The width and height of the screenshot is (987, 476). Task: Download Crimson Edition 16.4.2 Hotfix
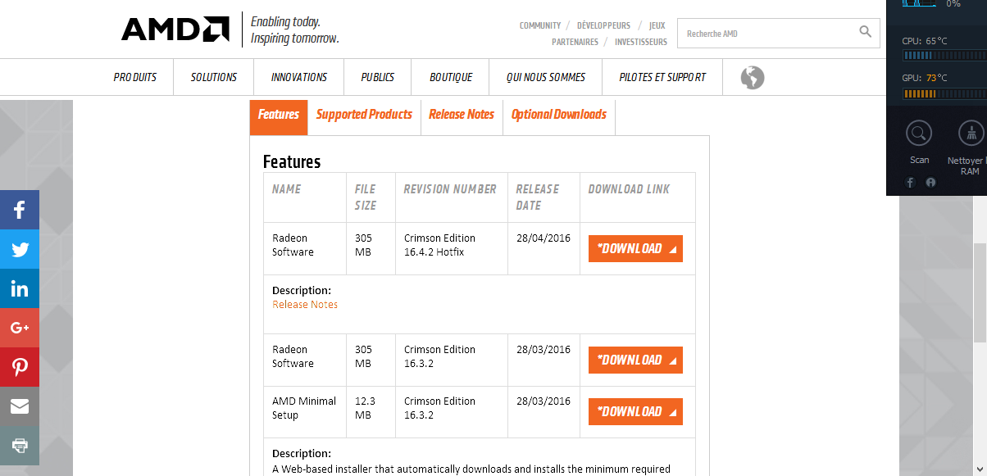pos(635,249)
